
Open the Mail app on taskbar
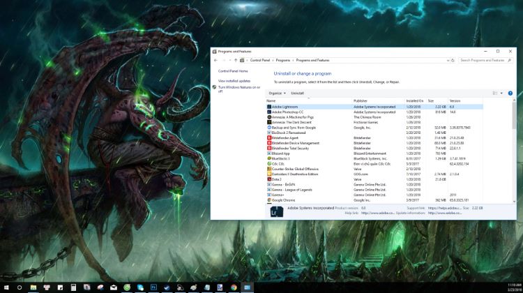(x=114, y=287)
